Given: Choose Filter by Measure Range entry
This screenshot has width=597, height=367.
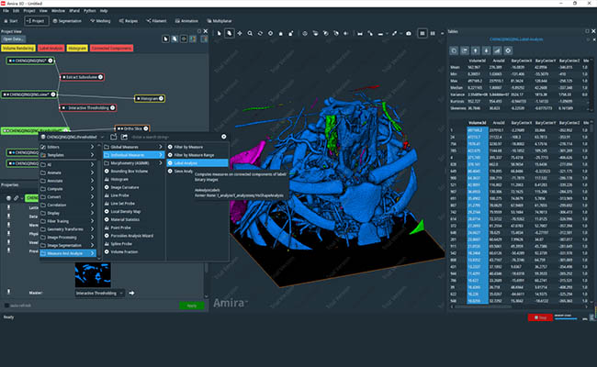Looking at the screenshot, I should 197,155.
